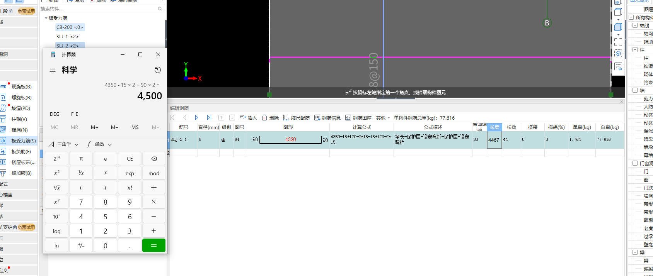Click the calculator multiply key
653x276 pixels.
tap(154, 202)
